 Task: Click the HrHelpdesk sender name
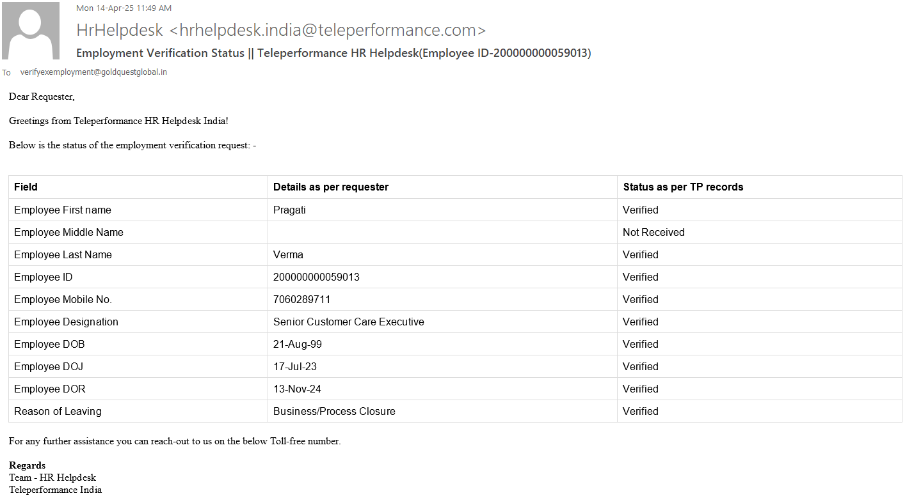119,30
